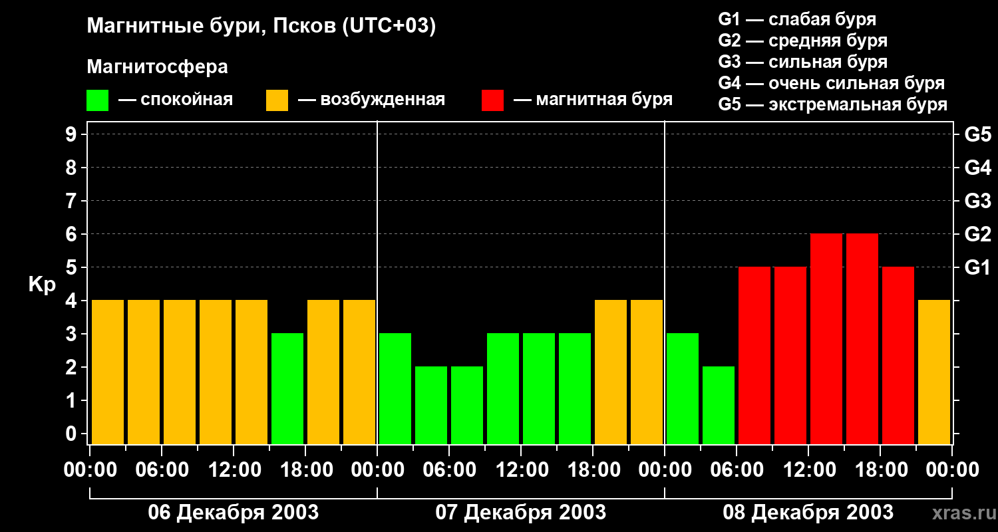
Task: Click the red 'магнитная буря' legend swatch
Action: point(492,100)
